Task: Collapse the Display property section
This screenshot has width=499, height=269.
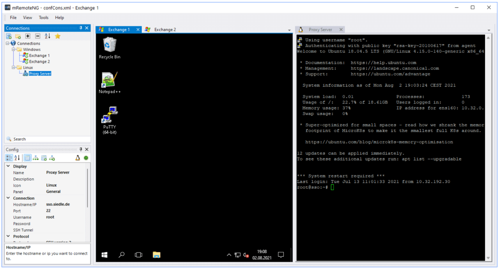Action: 8,166
